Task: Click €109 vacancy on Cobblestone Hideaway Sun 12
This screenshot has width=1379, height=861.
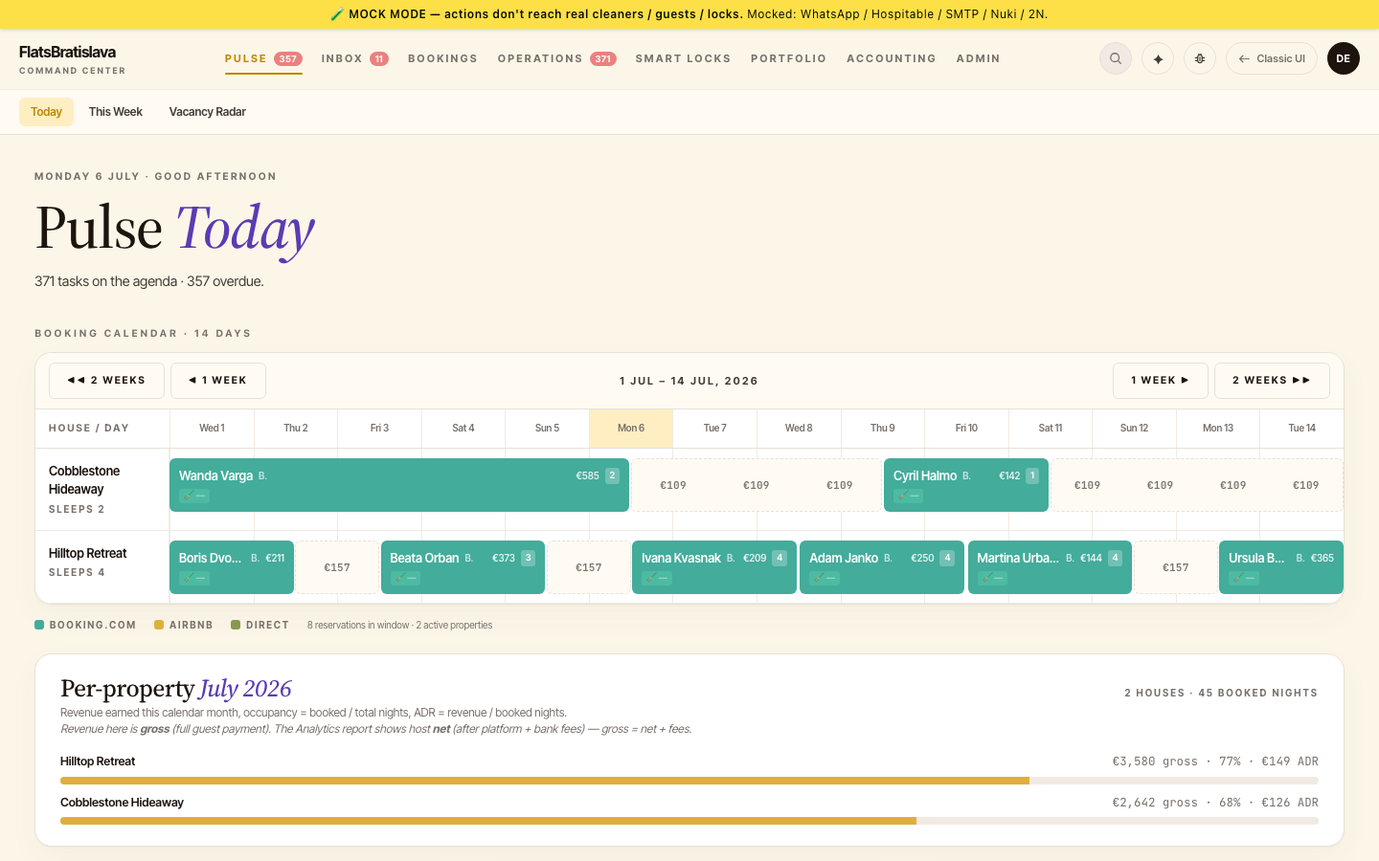Action: 1160,485
